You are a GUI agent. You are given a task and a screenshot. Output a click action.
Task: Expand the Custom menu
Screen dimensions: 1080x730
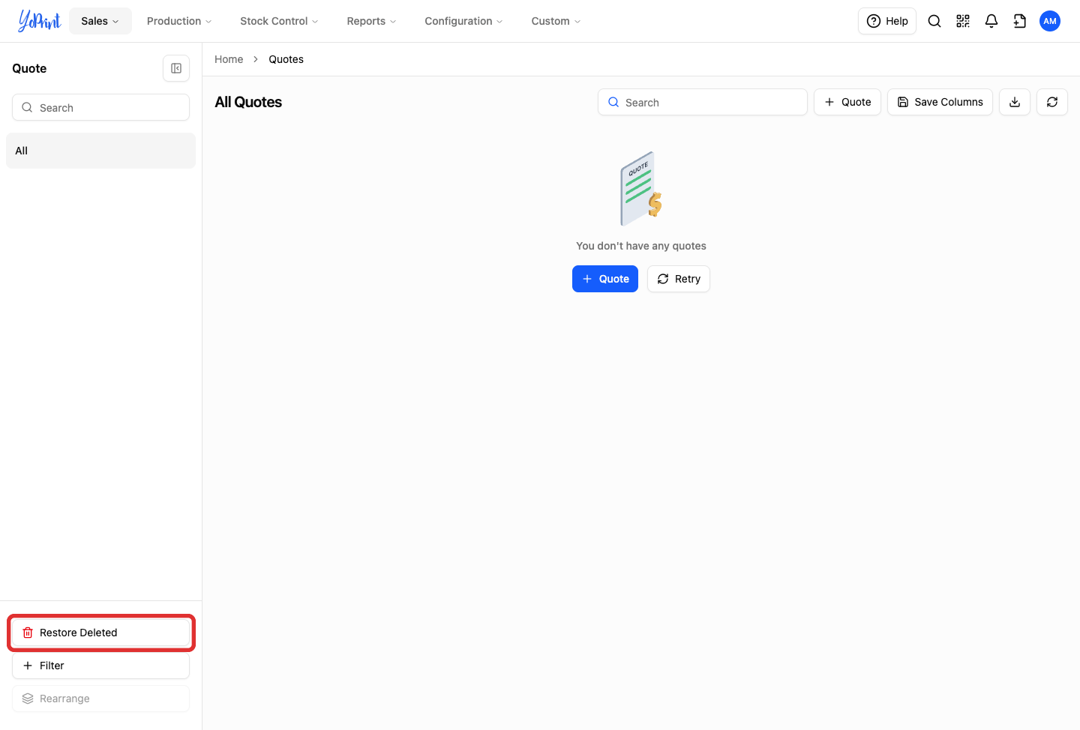(556, 21)
